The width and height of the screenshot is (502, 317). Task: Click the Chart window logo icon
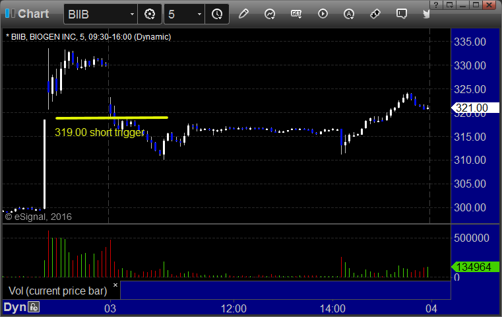(10, 14)
